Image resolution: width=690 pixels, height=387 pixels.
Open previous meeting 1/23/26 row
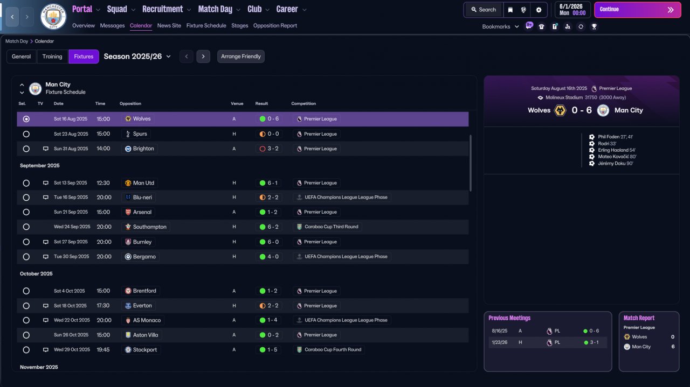click(548, 342)
